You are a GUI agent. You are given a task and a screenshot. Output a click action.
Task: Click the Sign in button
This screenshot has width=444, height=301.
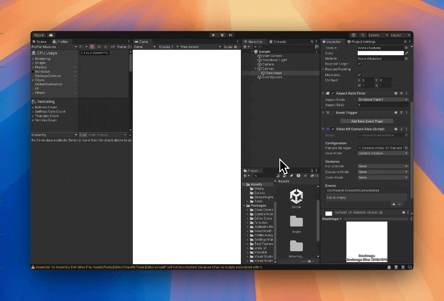(x=39, y=35)
